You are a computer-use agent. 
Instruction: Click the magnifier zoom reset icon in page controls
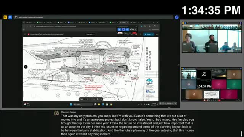[98, 99]
